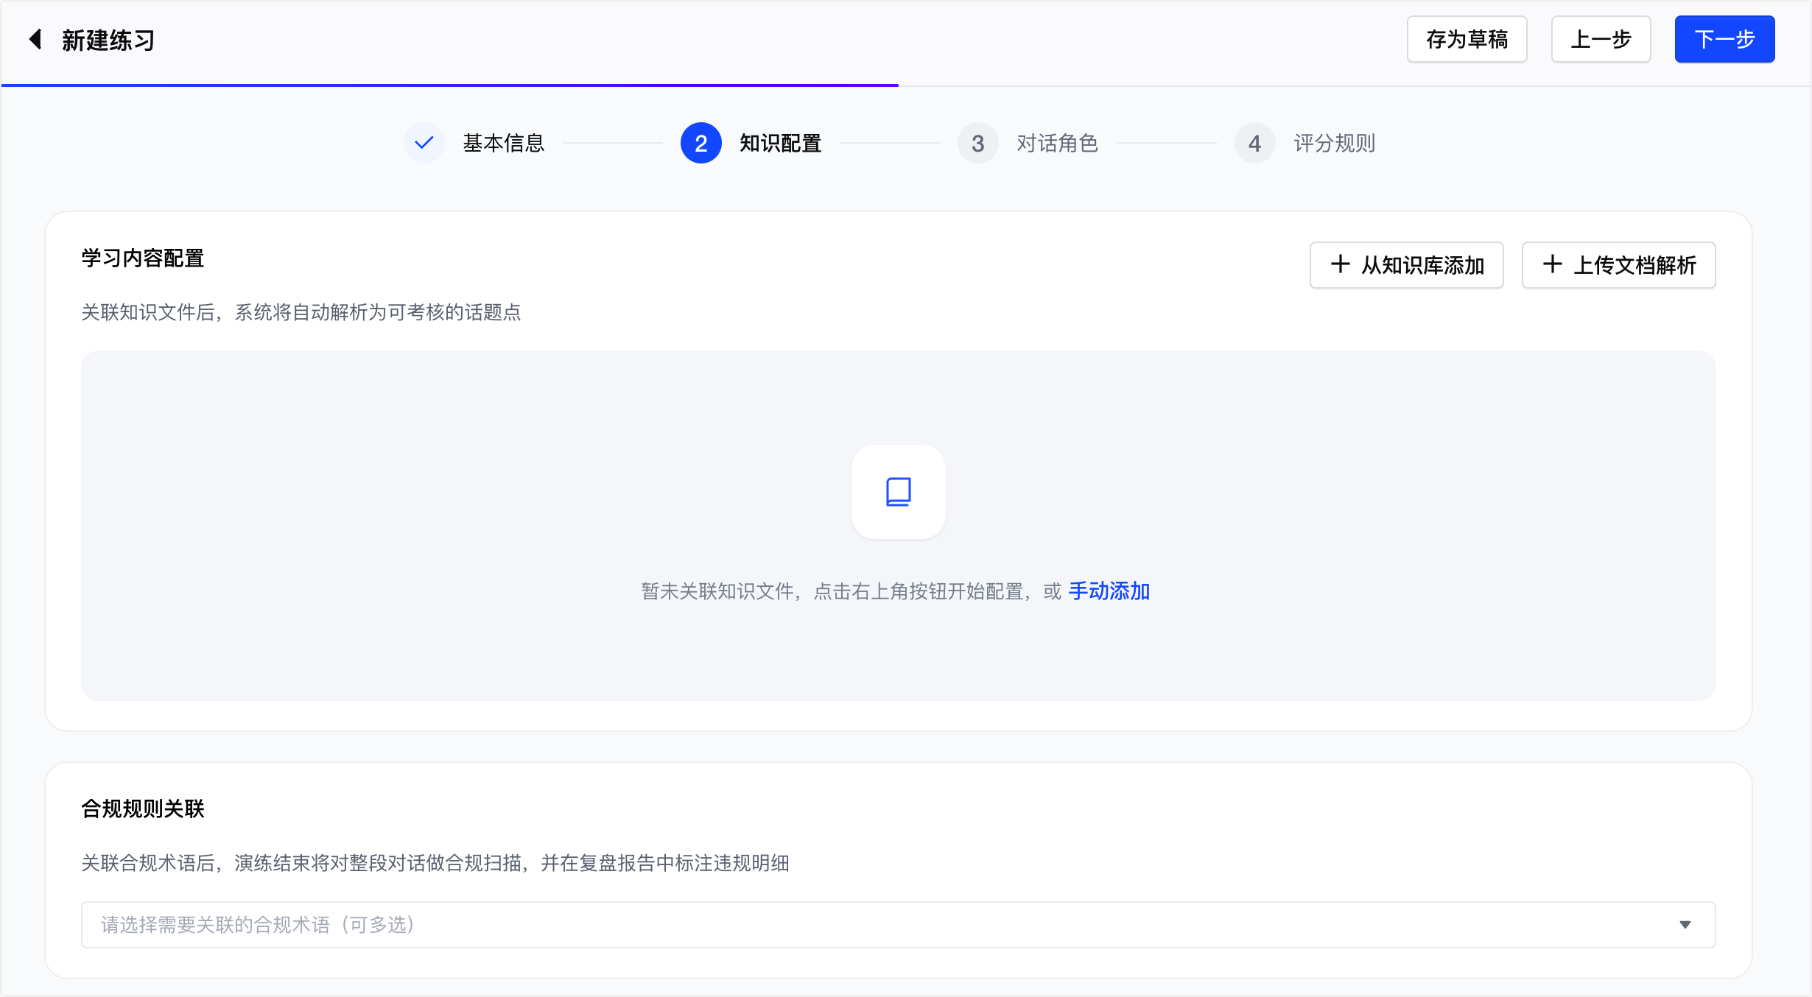Click the step 3 number circle
This screenshot has width=1812, height=997.
(x=978, y=143)
